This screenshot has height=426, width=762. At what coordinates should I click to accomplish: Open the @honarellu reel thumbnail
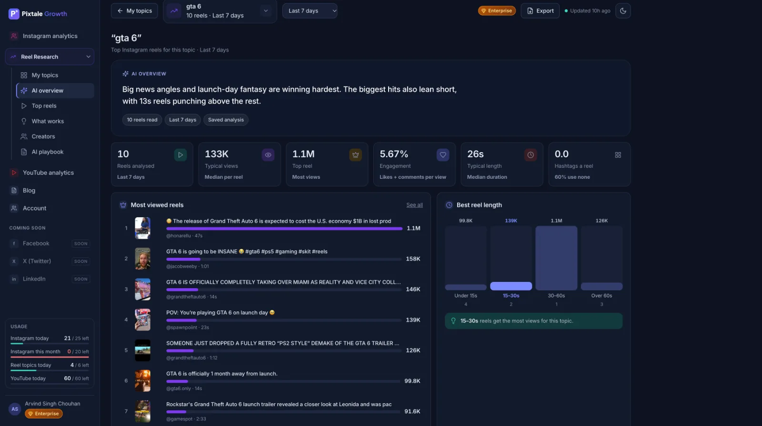click(x=142, y=228)
